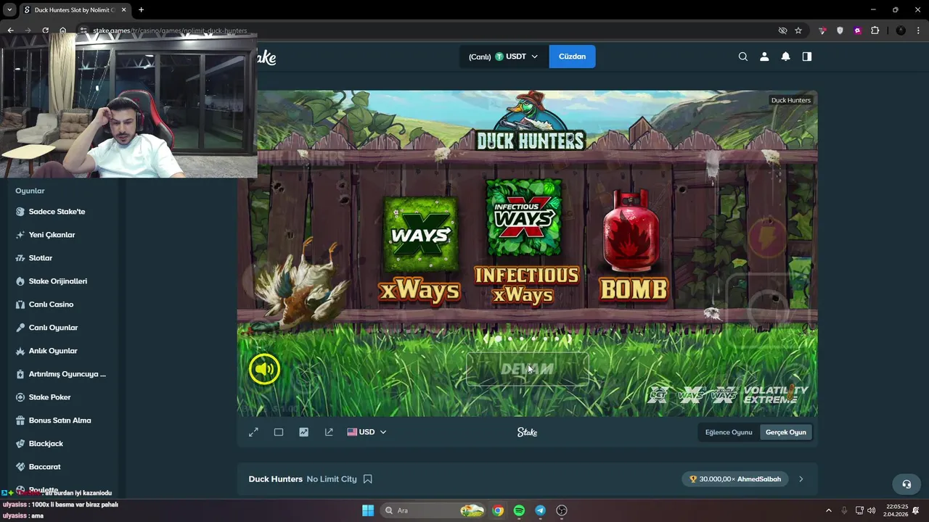
Task: Bookmark this page with the star icon
Action: [798, 30]
